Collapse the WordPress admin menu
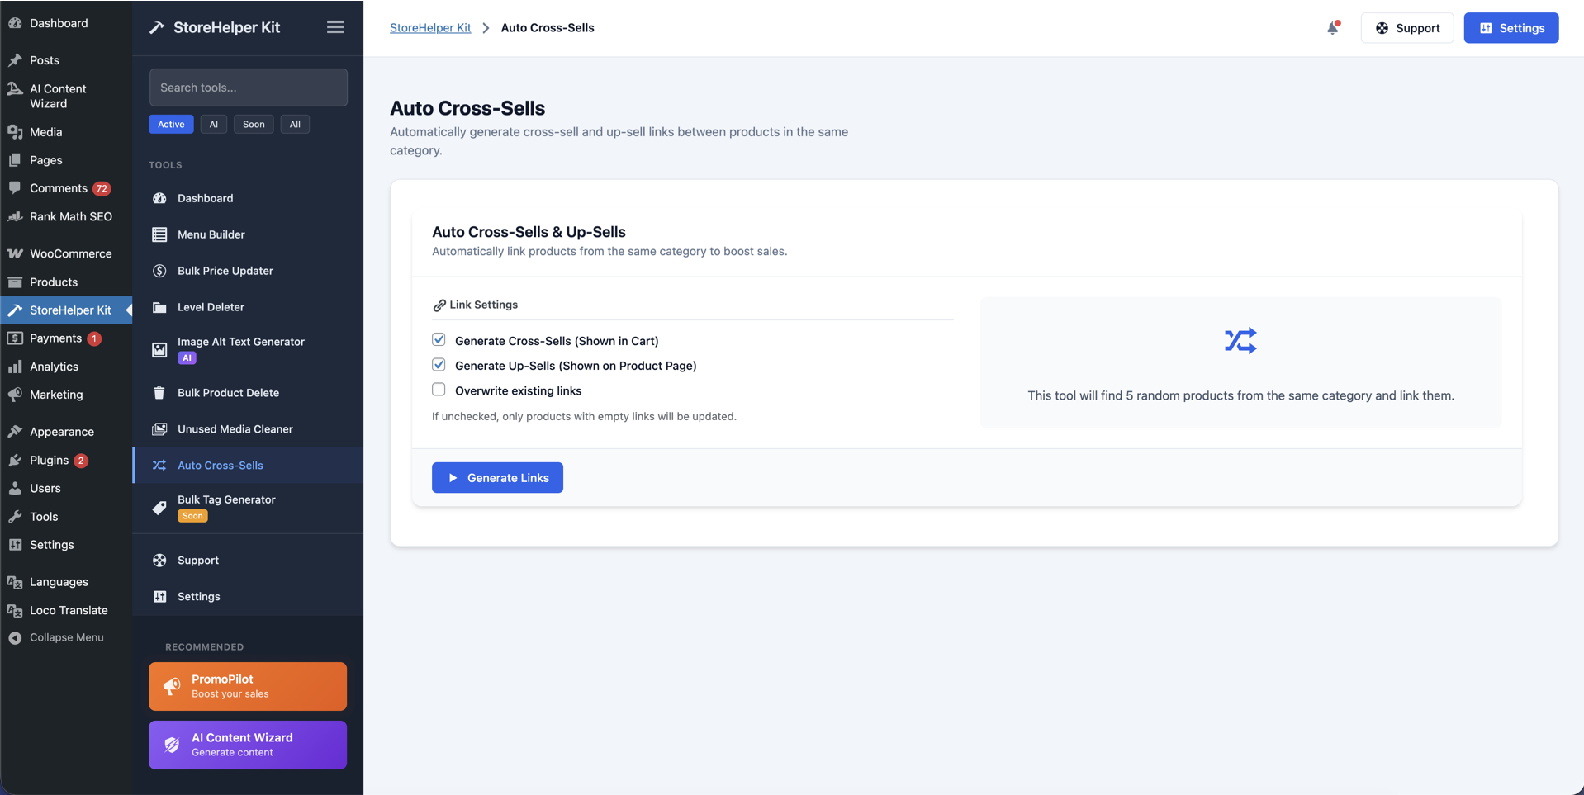Screen dimensions: 1584x795 click(66, 637)
